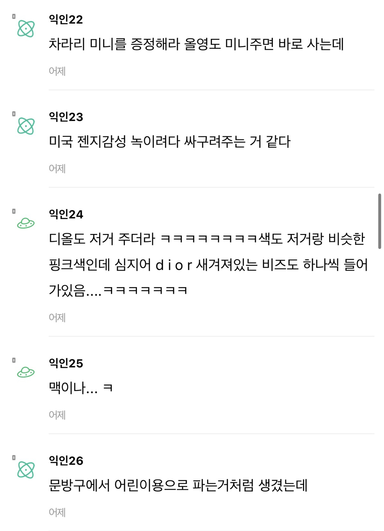Screen dimensions: 384x531
Task: Click the atom avatar of 익인22
Action: [26, 28]
